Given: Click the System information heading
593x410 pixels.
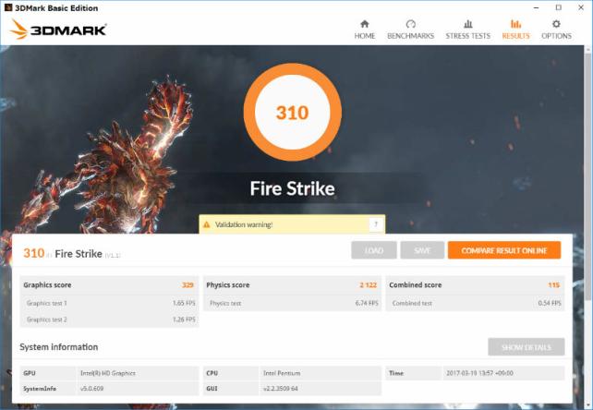Looking at the screenshot, I should pos(58,347).
